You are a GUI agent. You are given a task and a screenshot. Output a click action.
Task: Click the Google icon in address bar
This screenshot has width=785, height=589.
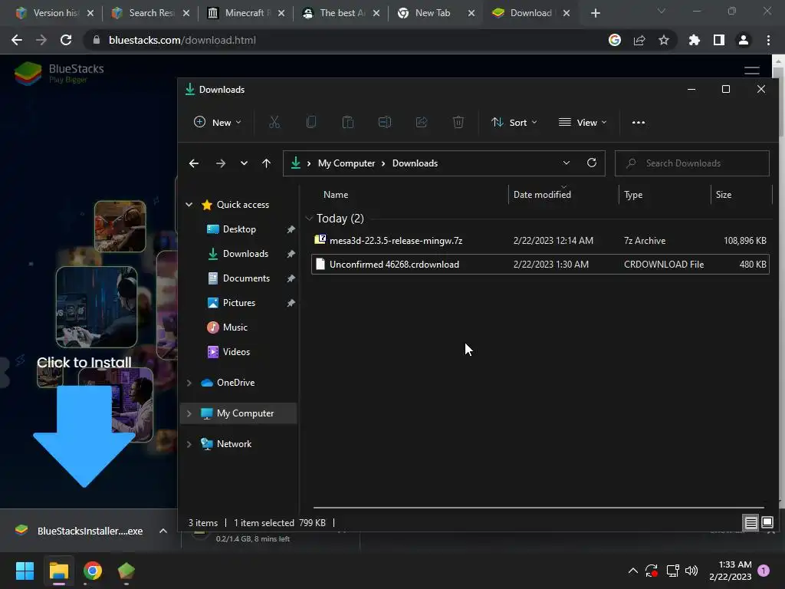615,40
